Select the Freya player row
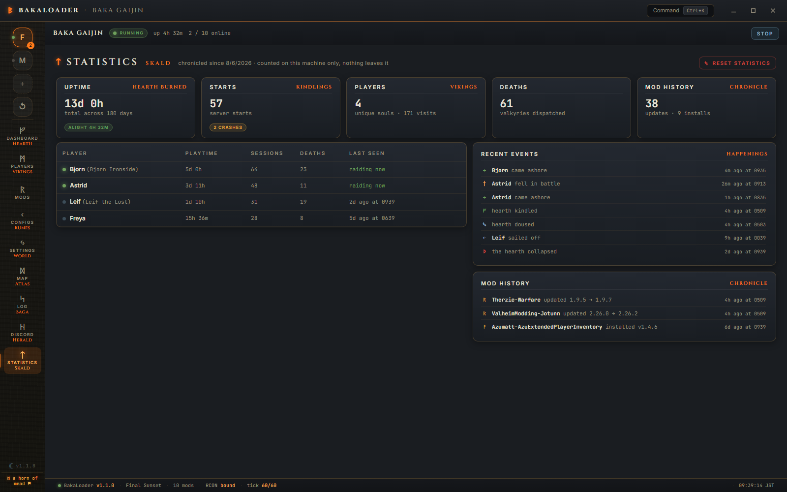 pos(261,218)
